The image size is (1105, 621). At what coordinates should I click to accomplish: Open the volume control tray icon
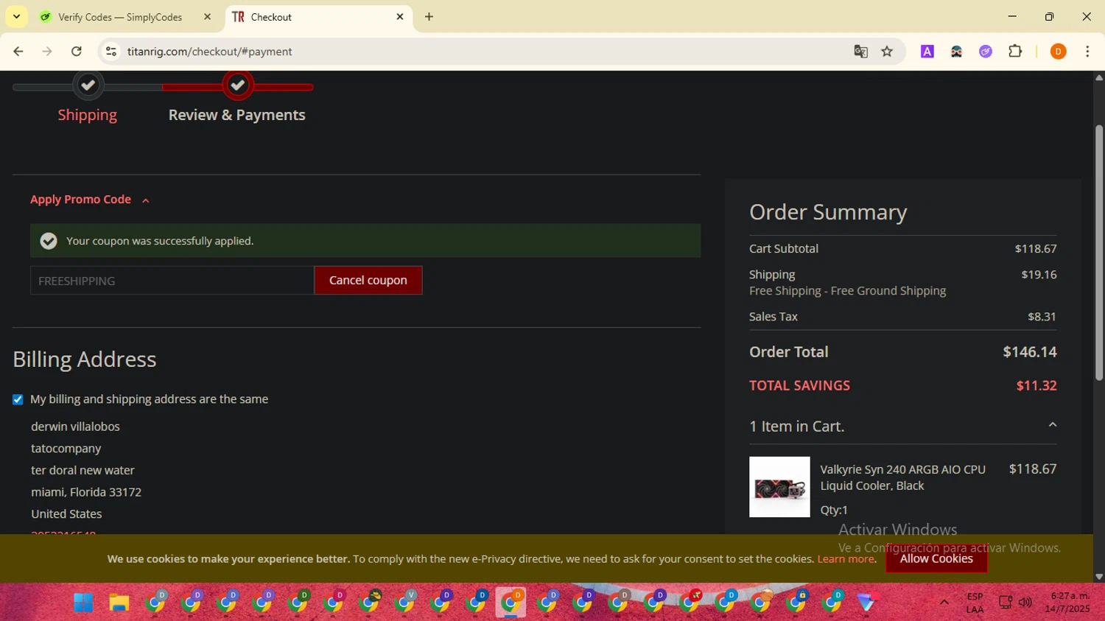1025,603
